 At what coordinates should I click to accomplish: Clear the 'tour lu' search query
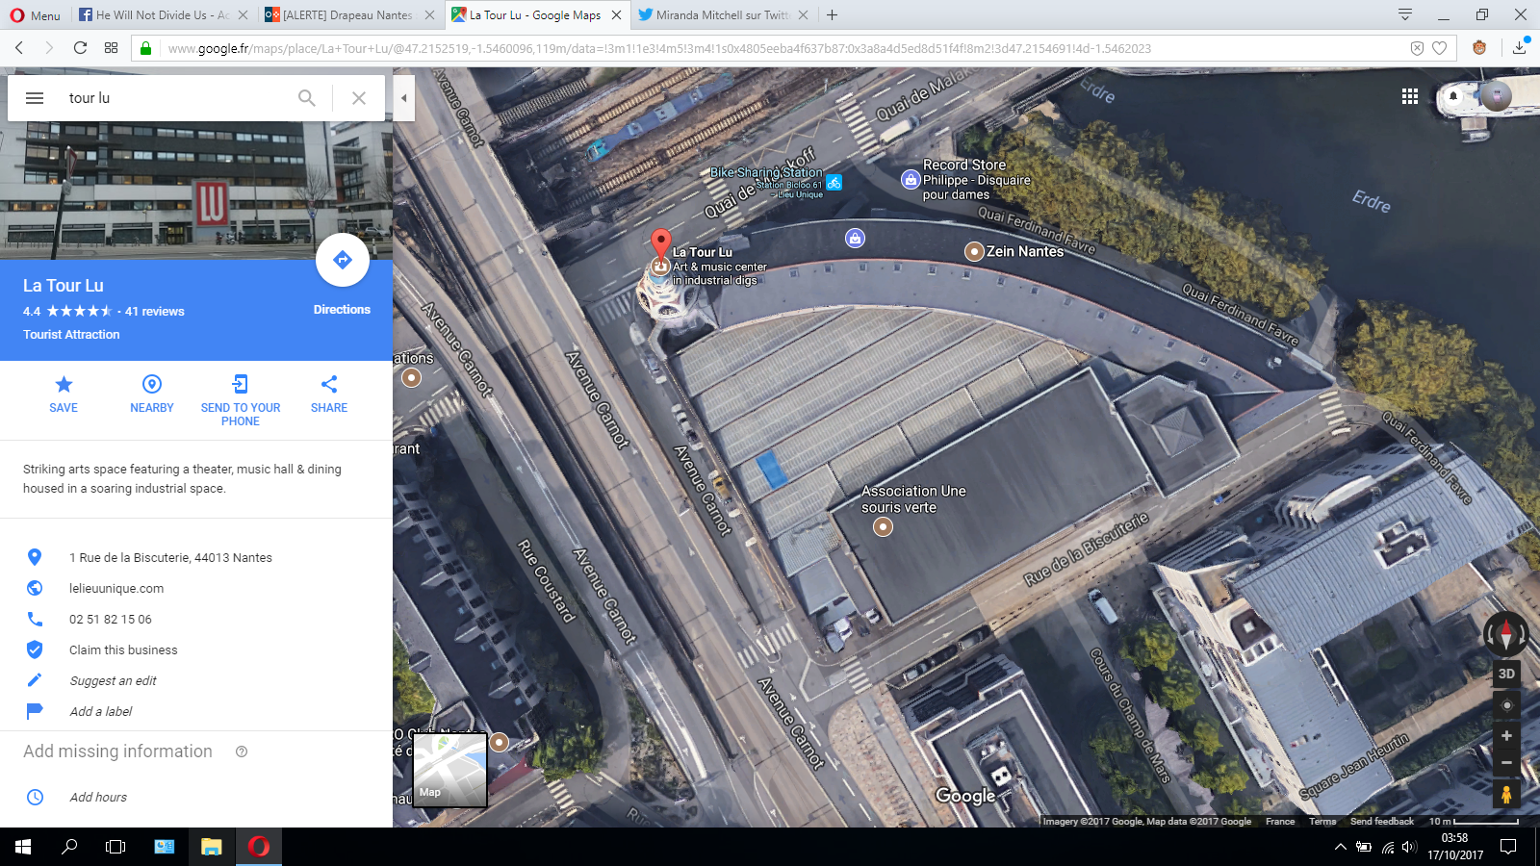359,98
